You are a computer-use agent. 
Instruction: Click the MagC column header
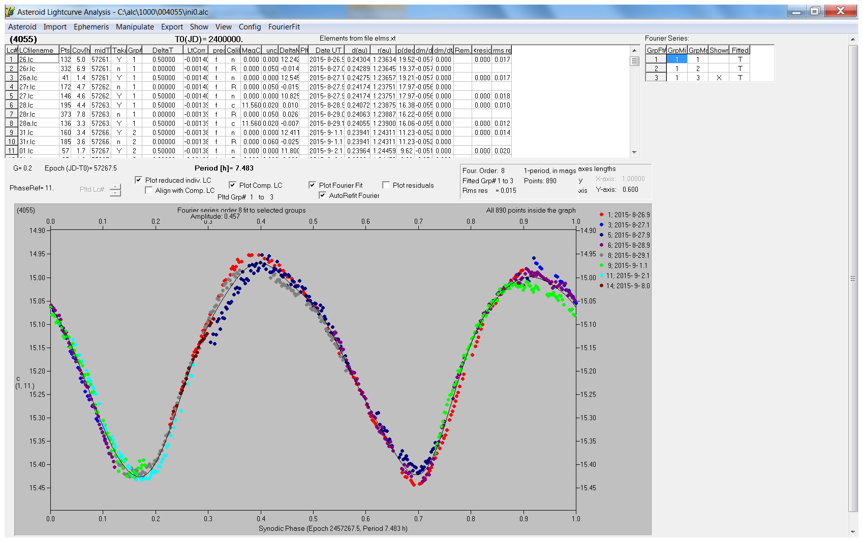[x=251, y=50]
